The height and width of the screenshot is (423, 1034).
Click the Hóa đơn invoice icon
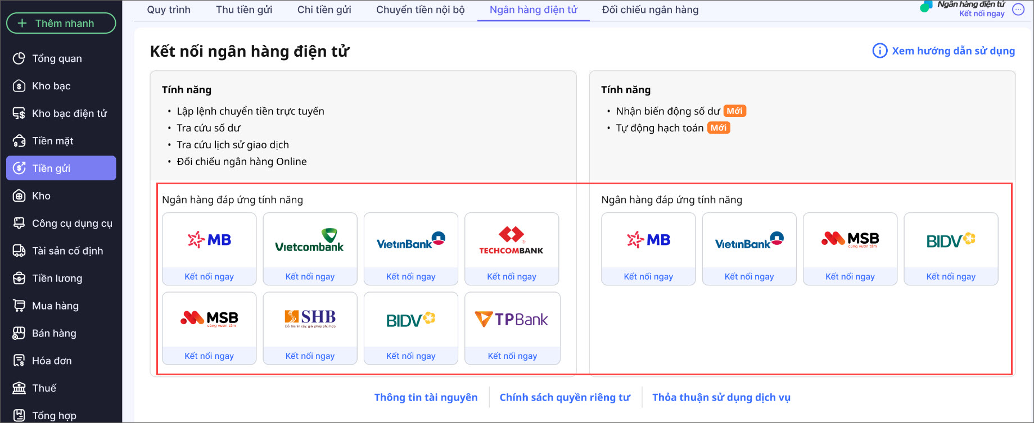point(19,361)
